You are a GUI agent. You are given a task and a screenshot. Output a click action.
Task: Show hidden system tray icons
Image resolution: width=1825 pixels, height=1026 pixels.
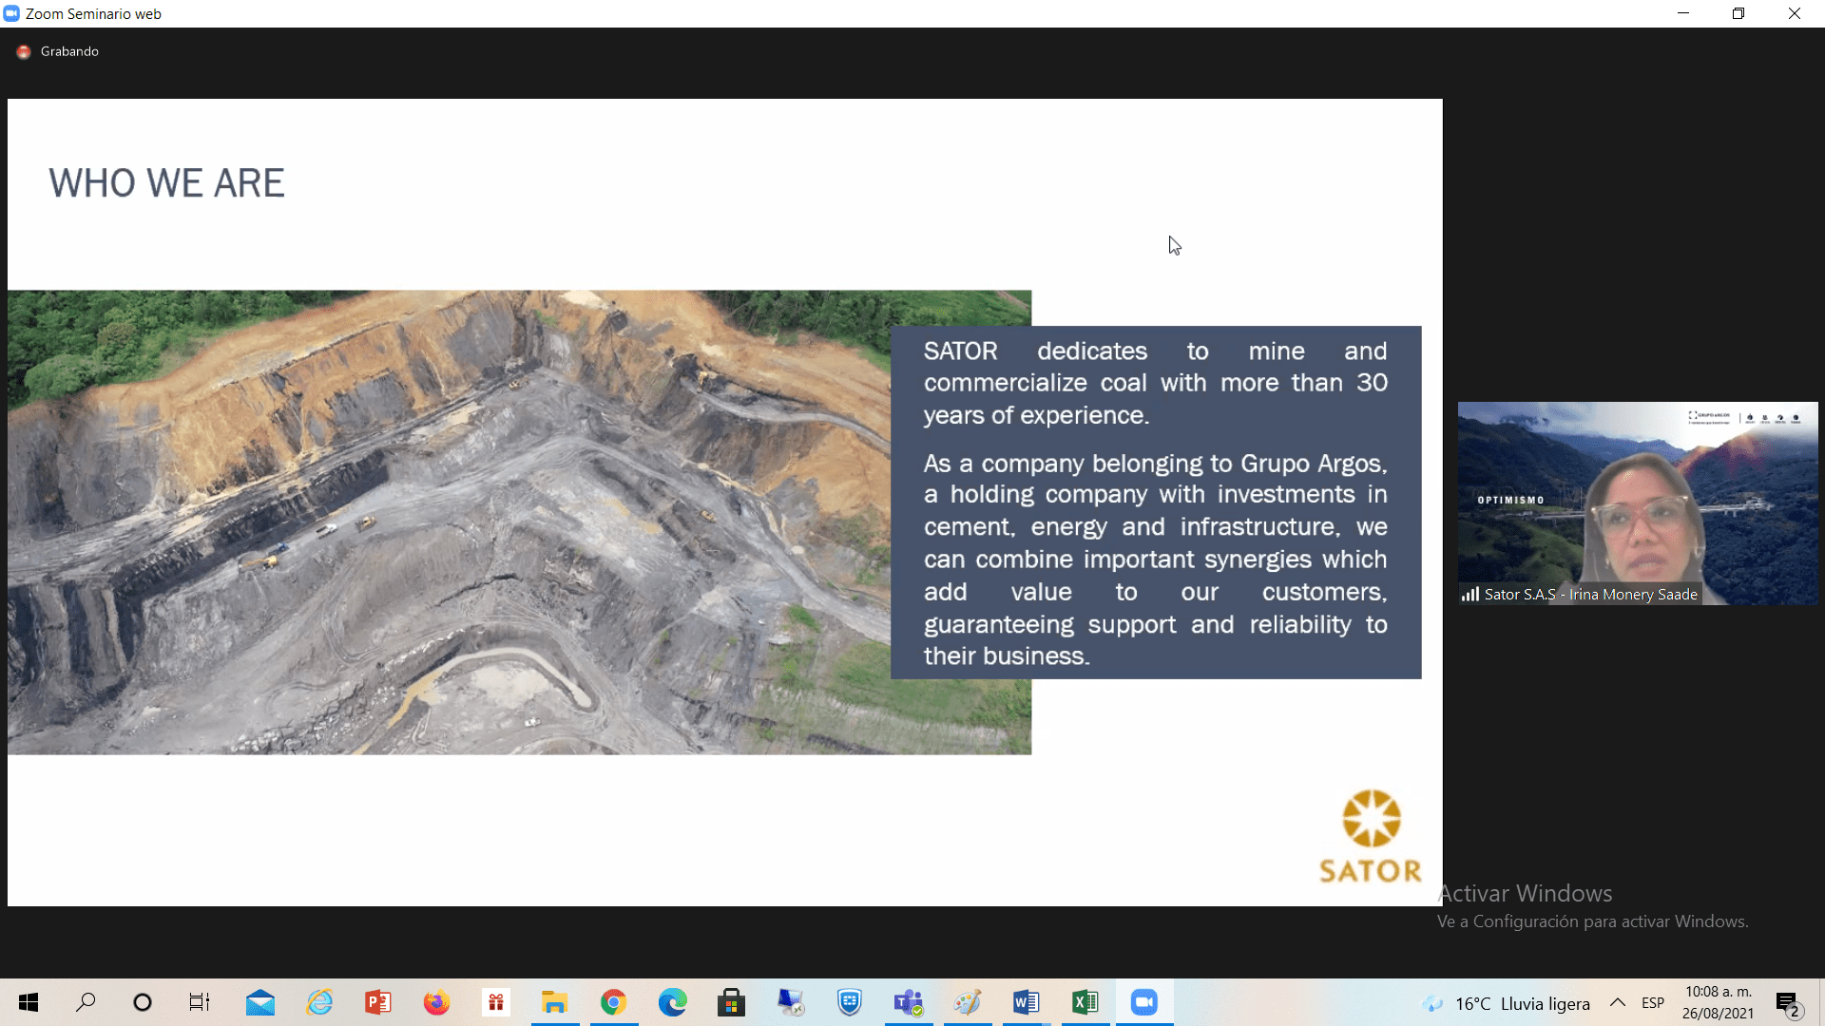tap(1618, 1002)
